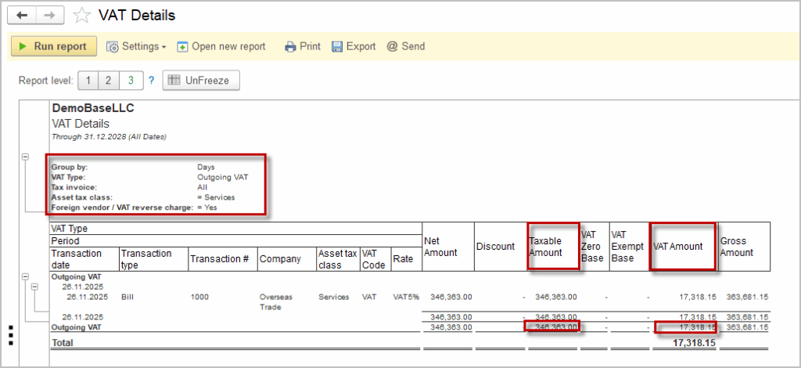
Task: Open the Settings dropdown menu
Action: point(136,46)
